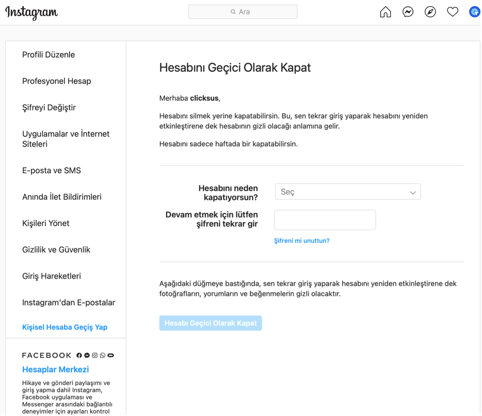The width and height of the screenshot is (482, 416).
Task: Click the Instagram icon in the FACEBOOK row
Action: coord(94,355)
